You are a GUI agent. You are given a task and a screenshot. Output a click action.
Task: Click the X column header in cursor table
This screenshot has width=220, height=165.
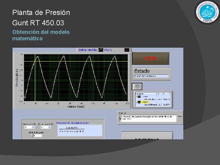[x=159, y=94]
